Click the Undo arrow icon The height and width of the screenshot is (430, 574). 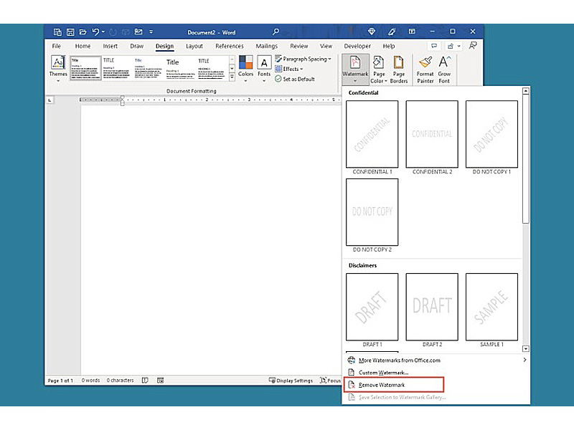coord(95,32)
